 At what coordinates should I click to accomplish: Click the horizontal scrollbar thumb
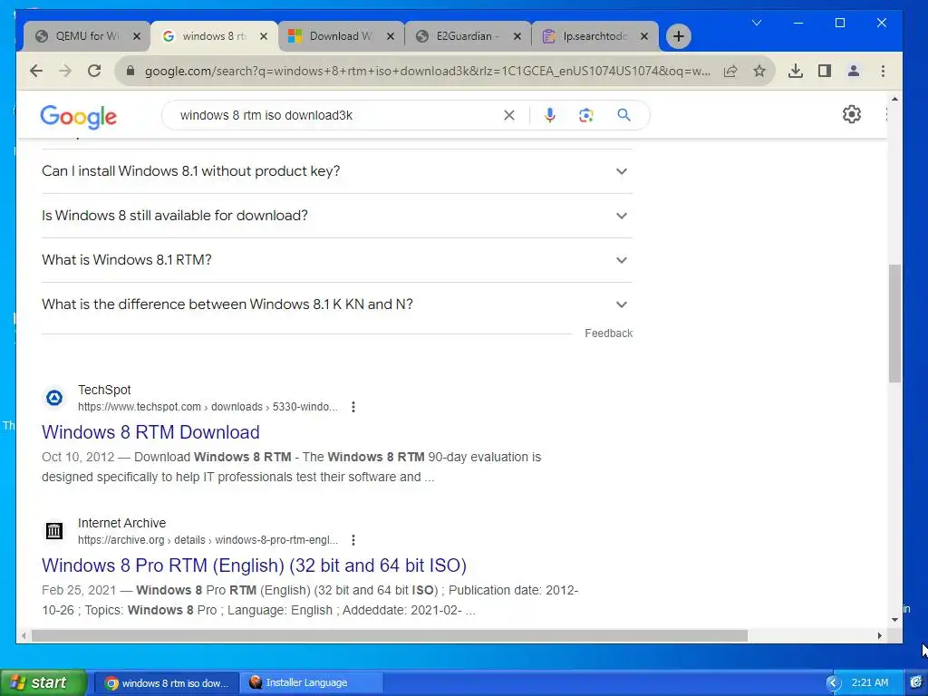tap(390, 635)
